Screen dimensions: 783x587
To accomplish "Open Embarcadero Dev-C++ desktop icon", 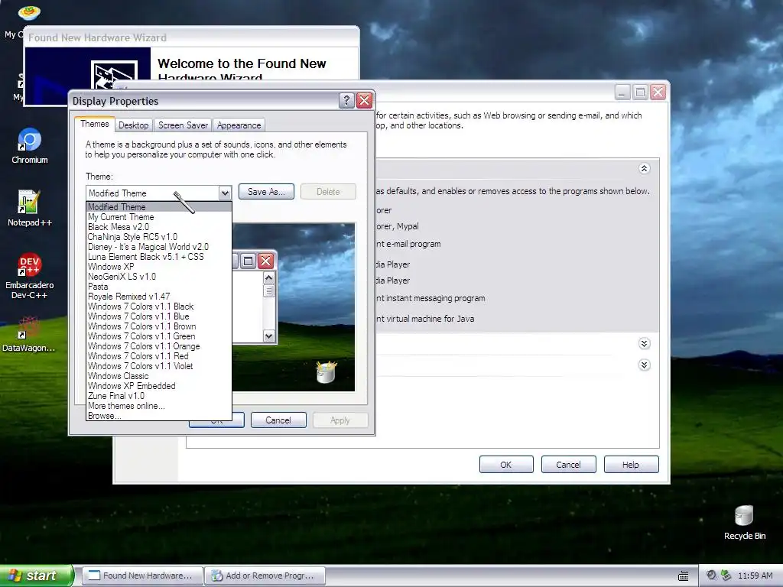I will pyautogui.click(x=30, y=275).
